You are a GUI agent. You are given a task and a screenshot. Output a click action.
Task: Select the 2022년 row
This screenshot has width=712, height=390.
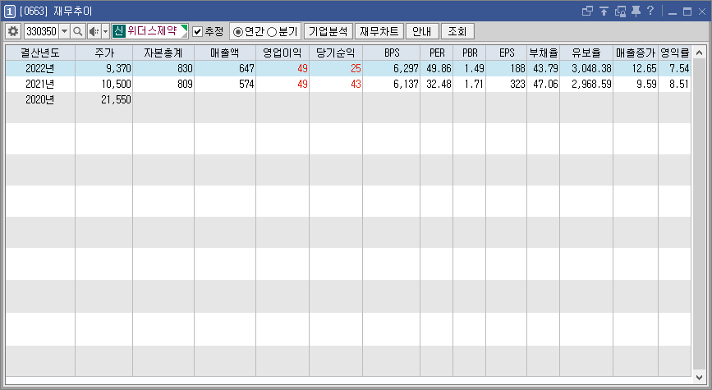coord(348,68)
